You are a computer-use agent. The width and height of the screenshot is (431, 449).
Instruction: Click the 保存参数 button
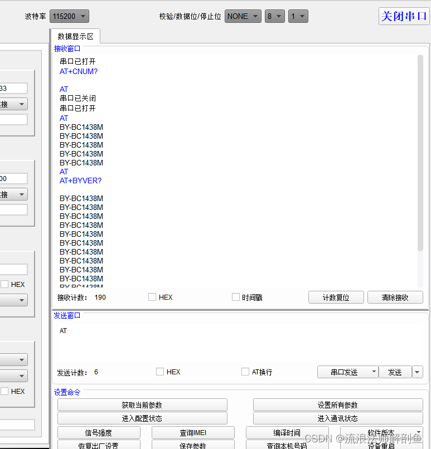click(x=193, y=445)
